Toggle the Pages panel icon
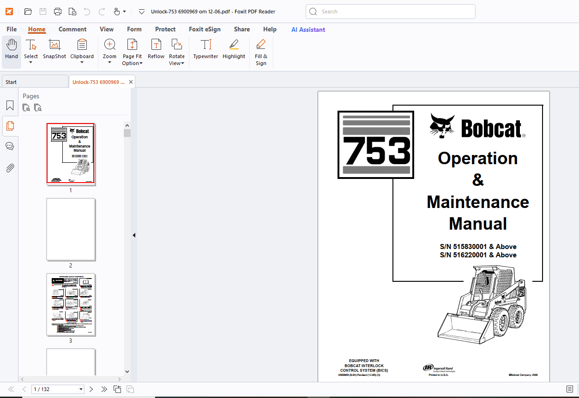The width and height of the screenshot is (579, 398). (10, 126)
